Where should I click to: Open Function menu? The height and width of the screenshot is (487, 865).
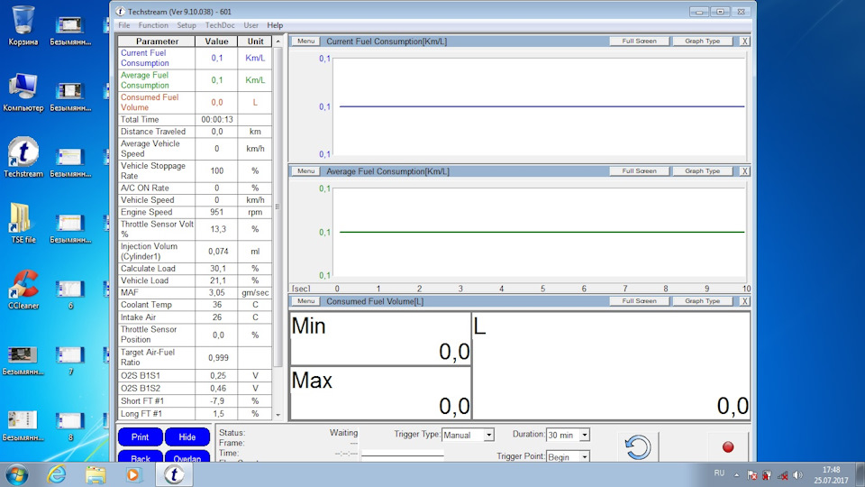pos(153,25)
